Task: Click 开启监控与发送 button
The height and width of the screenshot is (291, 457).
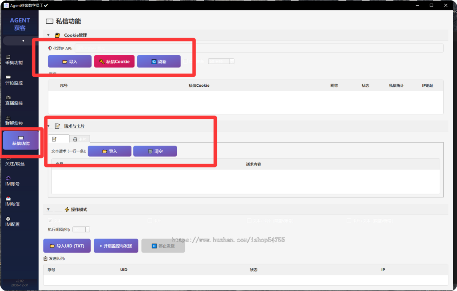Action: coord(116,246)
